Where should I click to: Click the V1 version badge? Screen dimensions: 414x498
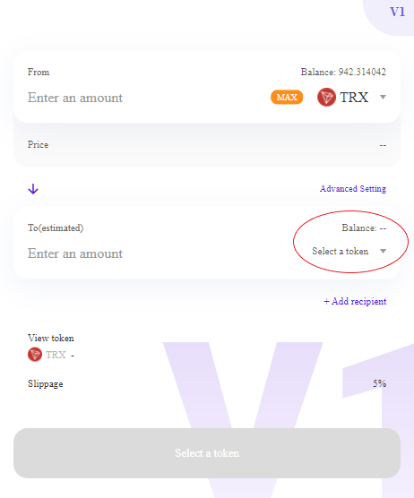click(x=397, y=12)
